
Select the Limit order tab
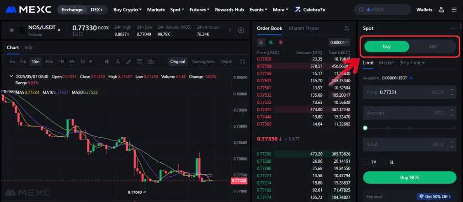click(x=368, y=63)
